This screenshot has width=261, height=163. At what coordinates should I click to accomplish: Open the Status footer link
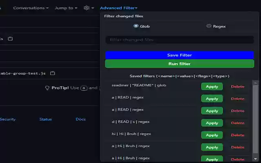[x=45, y=119]
